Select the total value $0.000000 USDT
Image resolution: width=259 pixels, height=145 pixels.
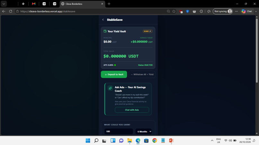[x=121, y=56]
